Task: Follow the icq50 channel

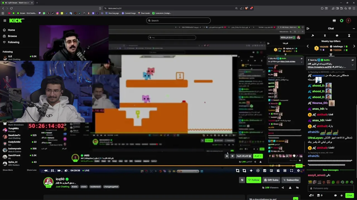Action: point(254,180)
